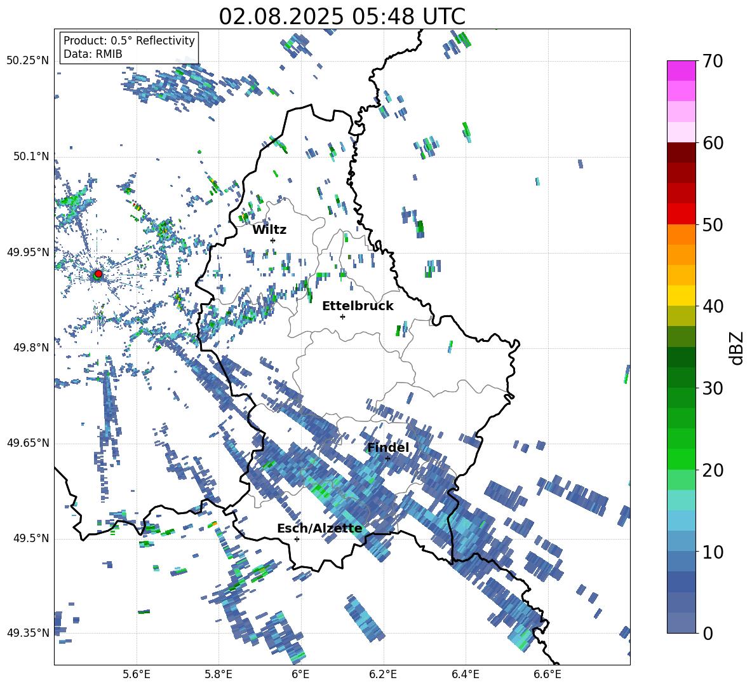Click the bright red colorbar segment near 50

(x=681, y=214)
